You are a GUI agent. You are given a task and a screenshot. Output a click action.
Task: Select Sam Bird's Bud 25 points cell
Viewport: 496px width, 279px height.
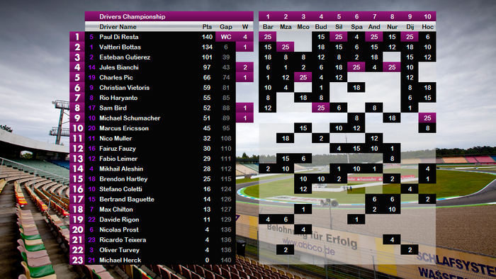(x=321, y=108)
